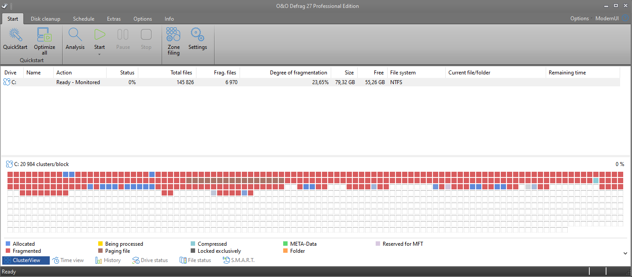Sort by Degree of fragmentation header

(285, 73)
